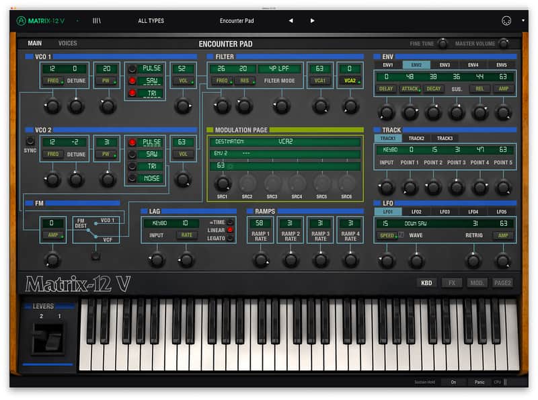Enable LAG =TIME mode

[x=230, y=223]
